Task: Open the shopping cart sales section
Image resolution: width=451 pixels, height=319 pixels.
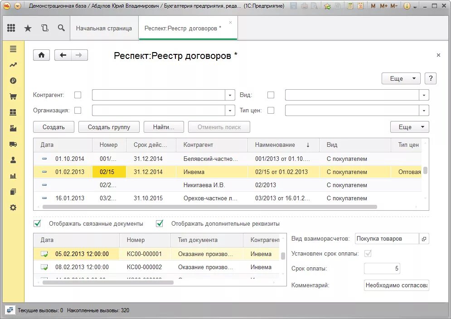Action: [x=13, y=97]
